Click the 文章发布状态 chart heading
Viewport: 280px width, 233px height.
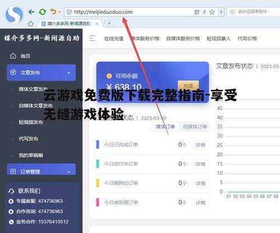235,66
